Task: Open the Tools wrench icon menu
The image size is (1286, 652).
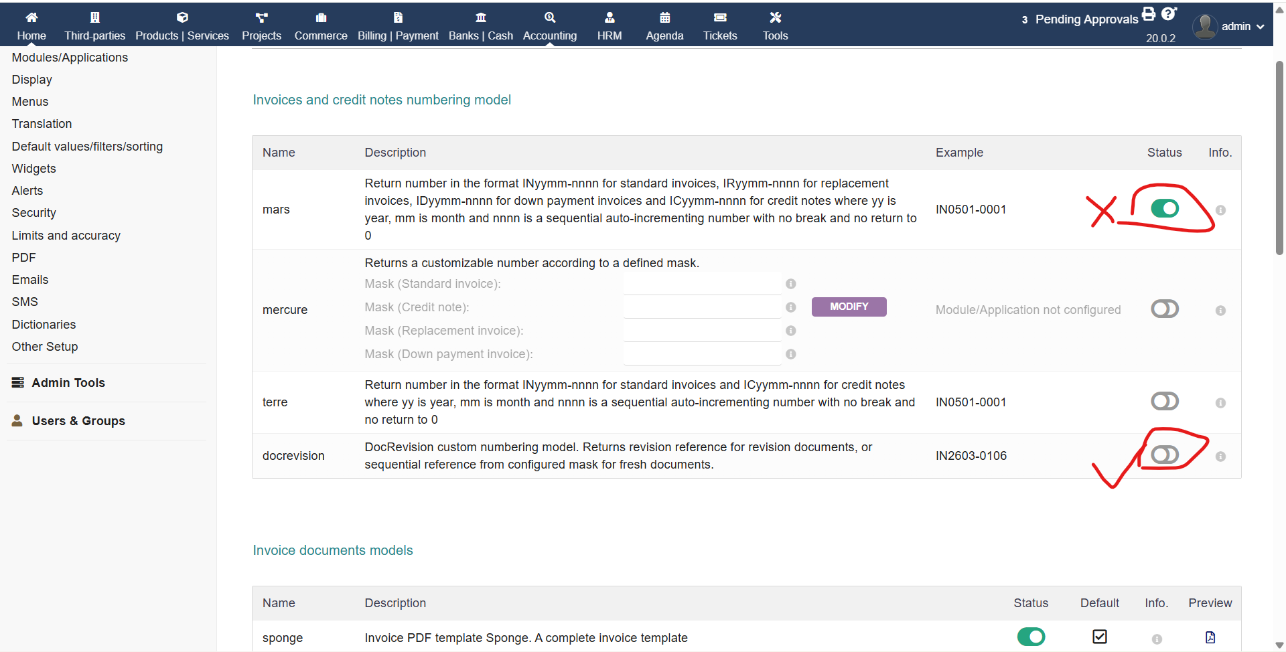Action: point(775,17)
